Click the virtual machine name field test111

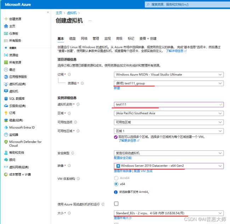click(169, 105)
